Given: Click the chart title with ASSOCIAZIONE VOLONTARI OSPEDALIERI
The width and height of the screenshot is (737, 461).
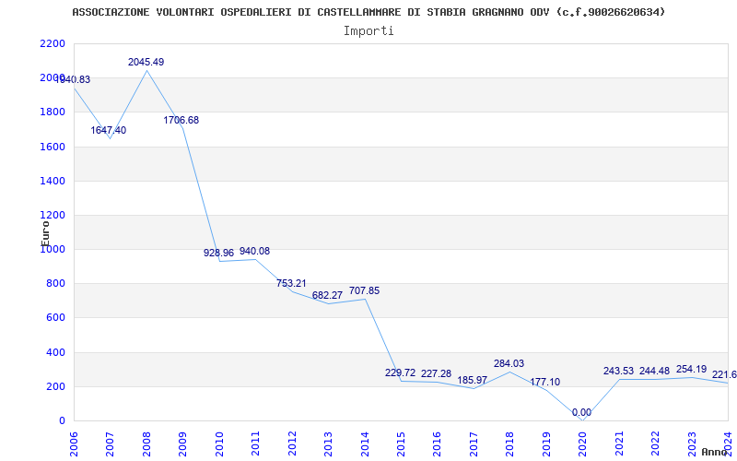Looking at the screenshot, I should (368, 12).
